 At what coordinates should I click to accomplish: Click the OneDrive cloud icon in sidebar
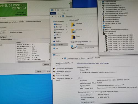coord(54,41)
